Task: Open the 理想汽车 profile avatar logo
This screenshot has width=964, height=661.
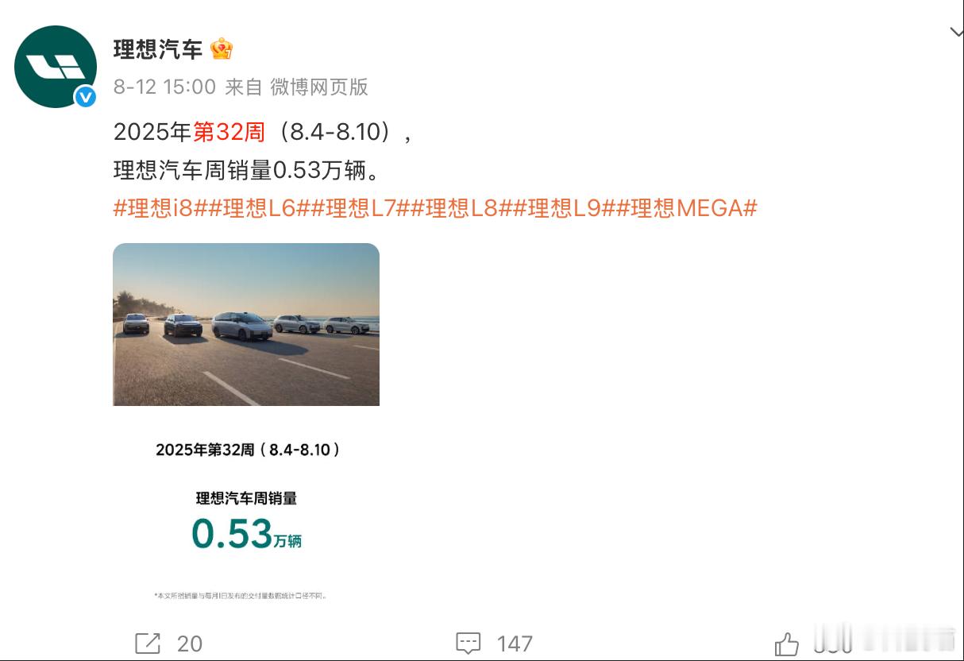Action: pos(56,67)
